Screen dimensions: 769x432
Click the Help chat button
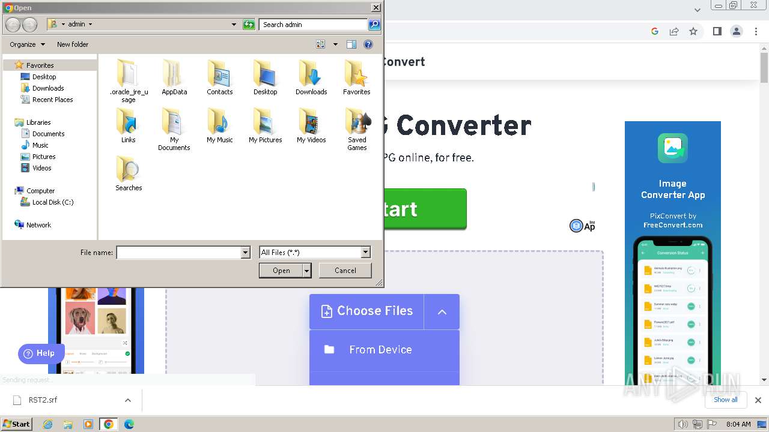coord(41,354)
